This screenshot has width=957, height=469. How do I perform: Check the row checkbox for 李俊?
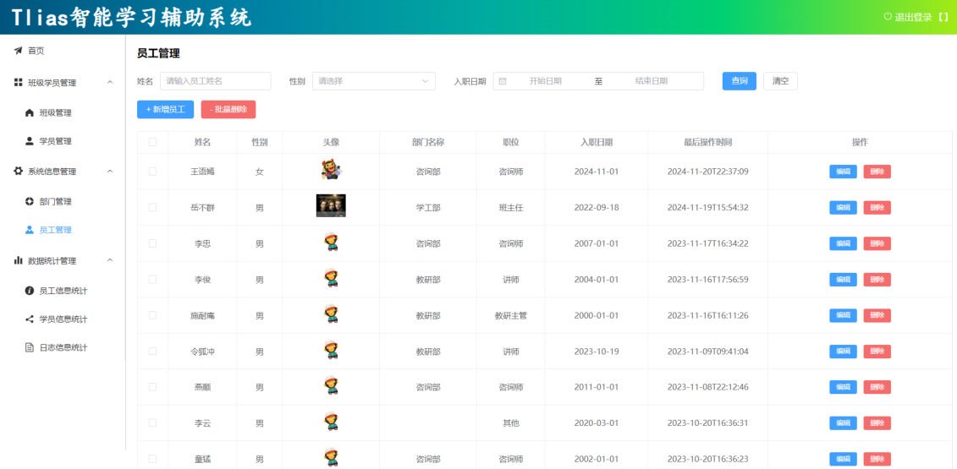pyautogui.click(x=152, y=280)
